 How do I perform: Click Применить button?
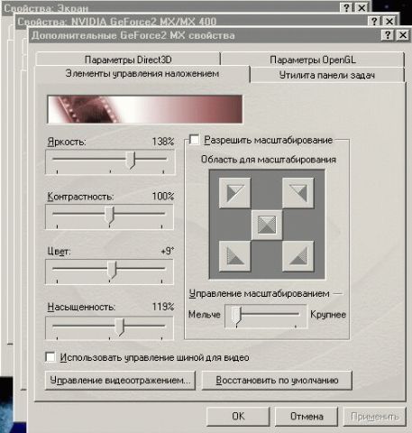click(375, 417)
